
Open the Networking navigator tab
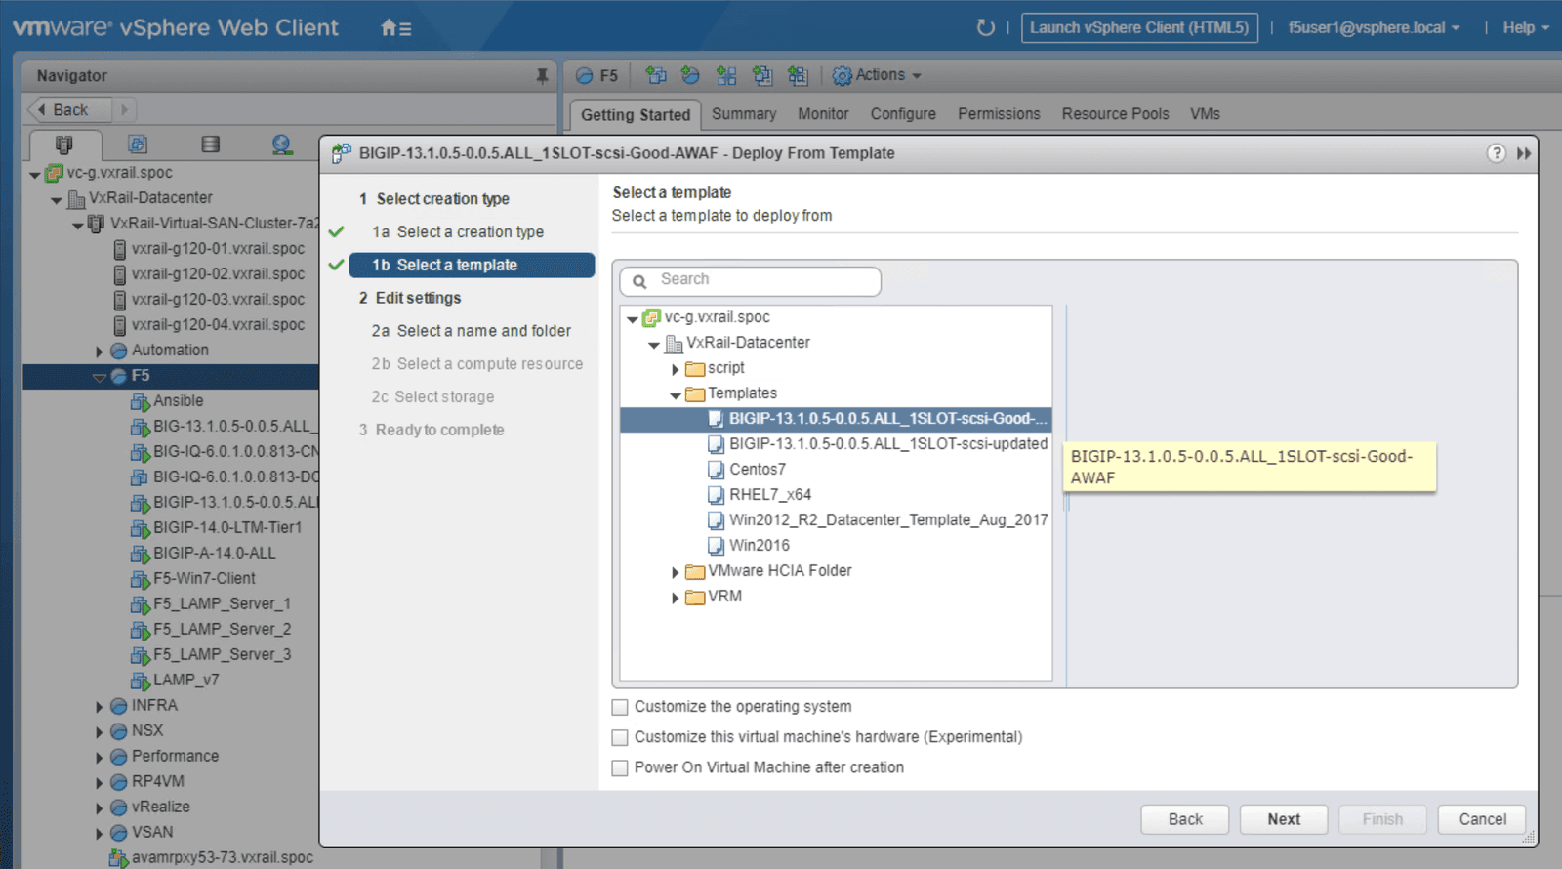pyautogui.click(x=282, y=145)
